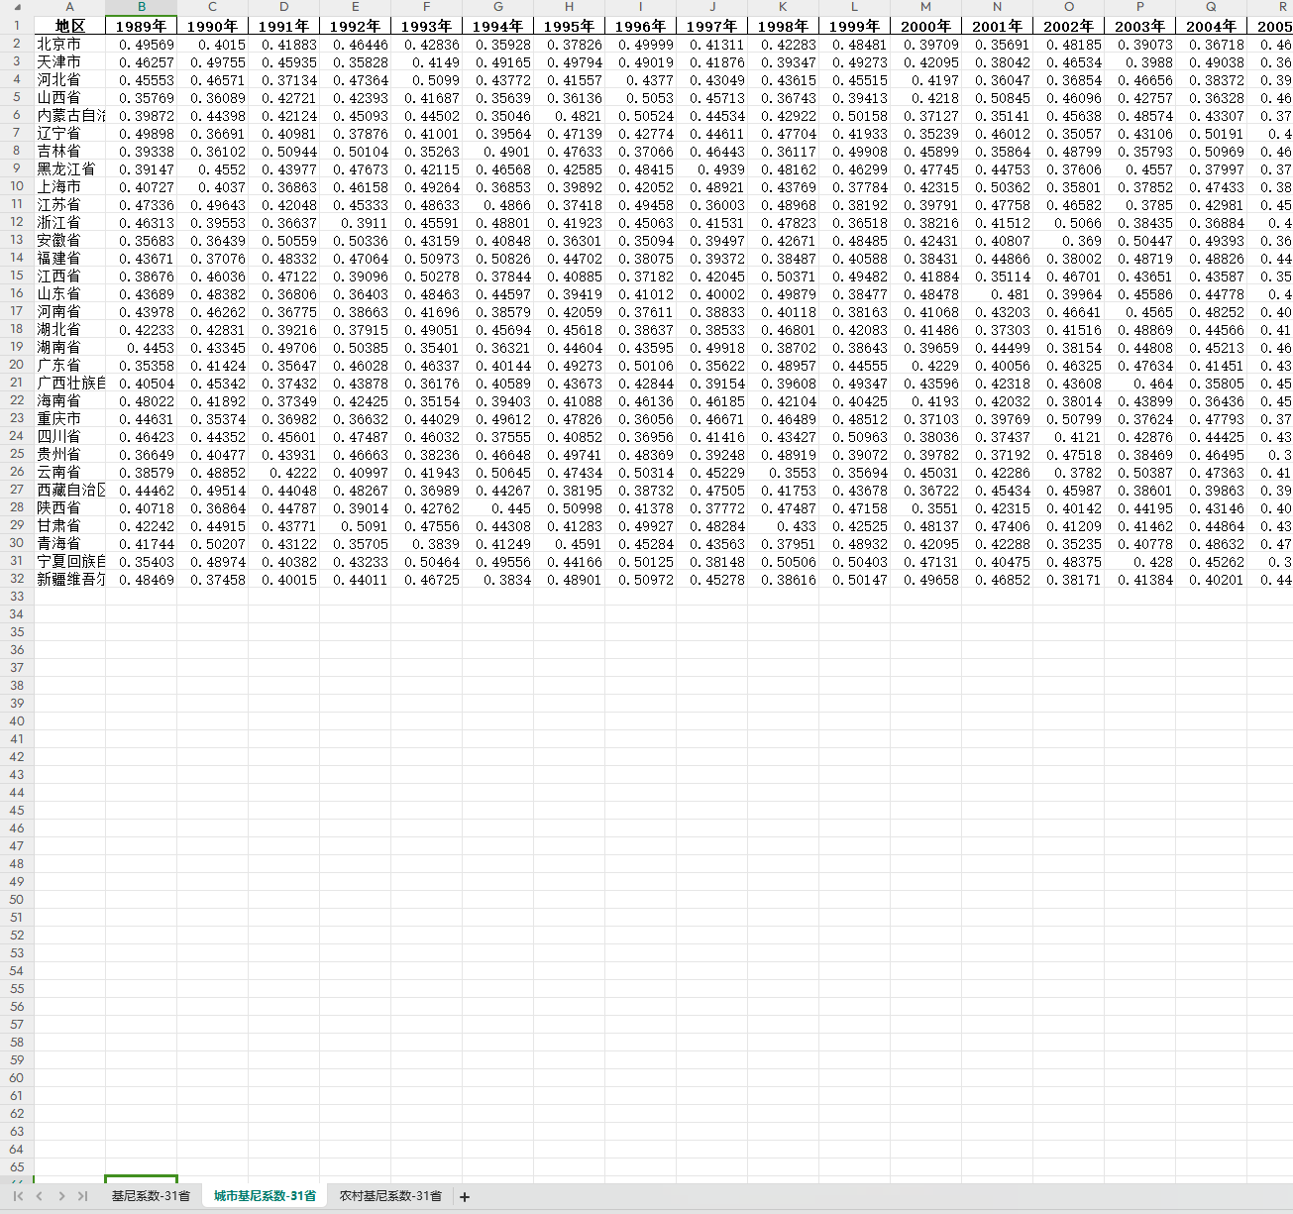
Task: Select column A header
Action: [69, 7]
